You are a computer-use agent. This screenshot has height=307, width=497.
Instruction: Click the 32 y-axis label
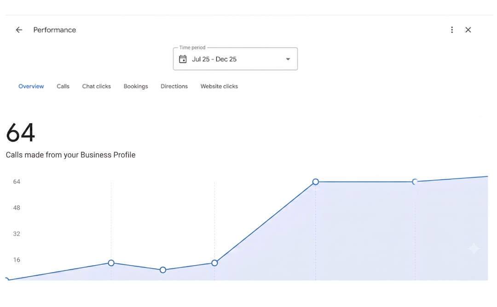tap(17, 234)
